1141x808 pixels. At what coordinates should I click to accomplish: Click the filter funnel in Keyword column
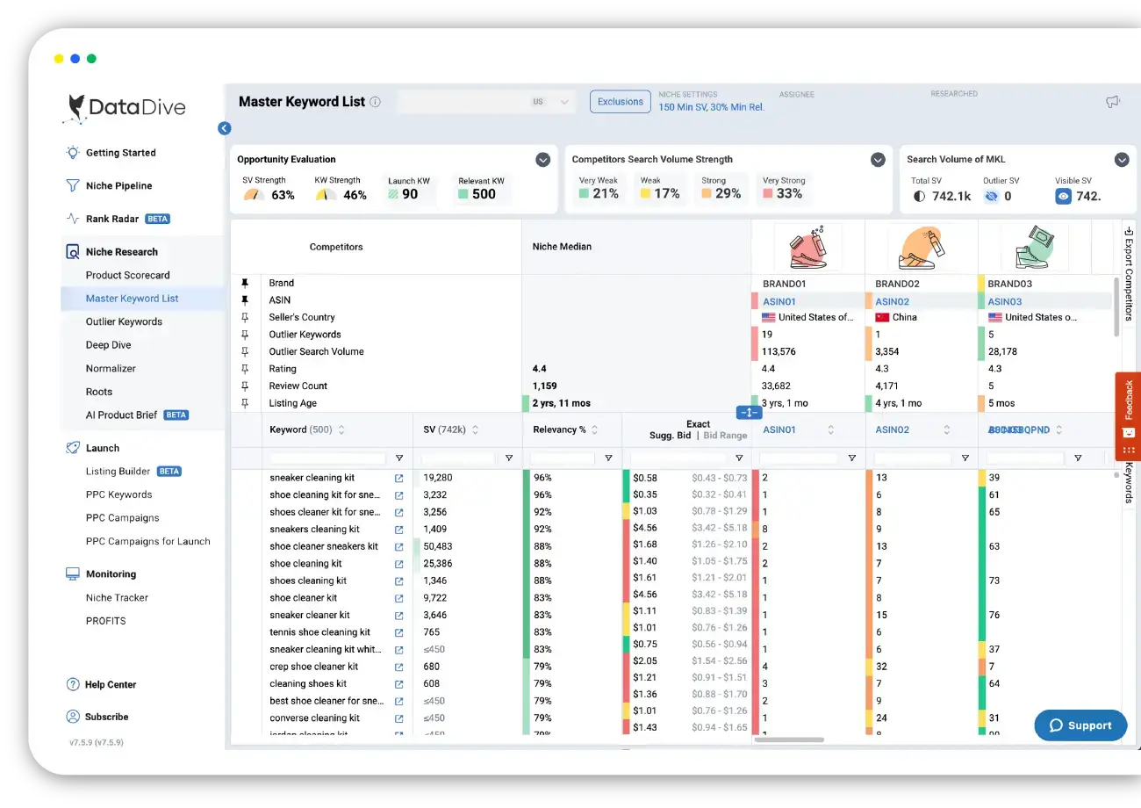click(x=400, y=458)
